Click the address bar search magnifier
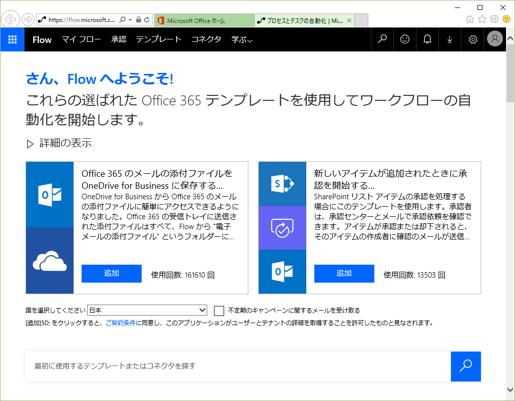Image resolution: width=515 pixels, height=401 pixels. point(123,19)
